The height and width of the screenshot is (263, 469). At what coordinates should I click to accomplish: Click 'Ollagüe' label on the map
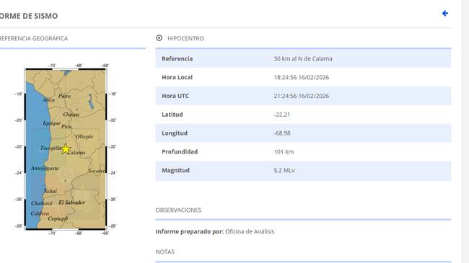coord(84,137)
